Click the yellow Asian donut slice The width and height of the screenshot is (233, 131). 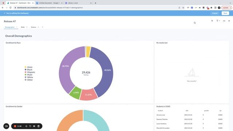(x=88, y=51)
